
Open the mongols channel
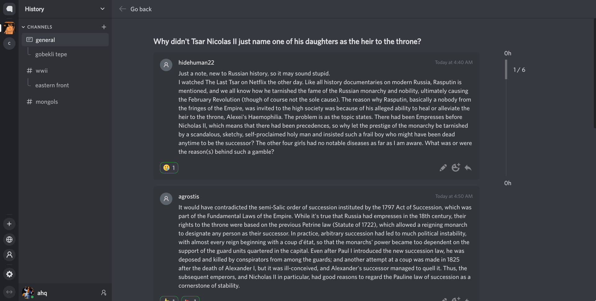coord(47,102)
